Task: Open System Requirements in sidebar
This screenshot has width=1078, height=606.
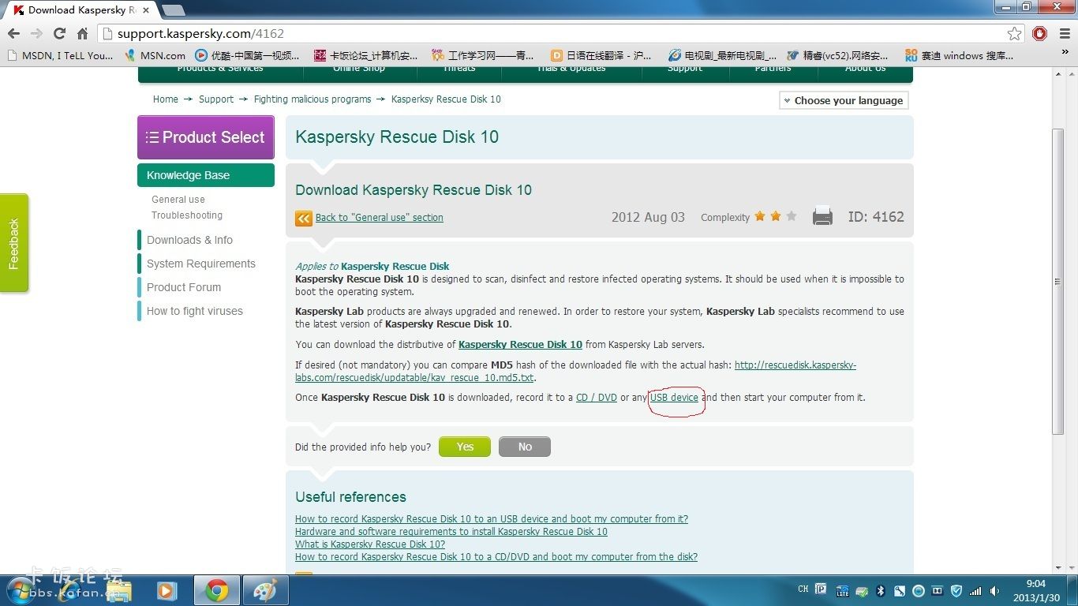Action: [x=201, y=264]
